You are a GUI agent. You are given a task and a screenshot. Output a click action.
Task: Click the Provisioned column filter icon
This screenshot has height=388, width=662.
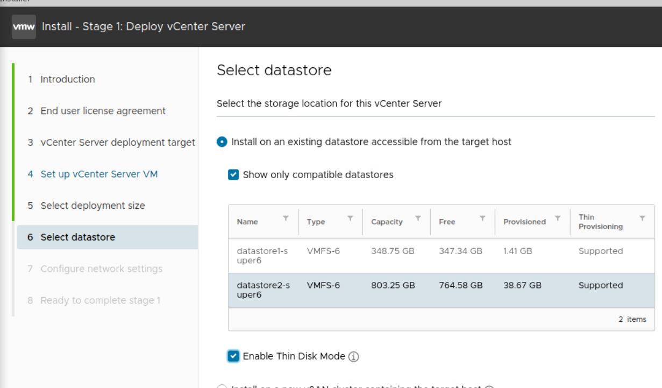558,218
